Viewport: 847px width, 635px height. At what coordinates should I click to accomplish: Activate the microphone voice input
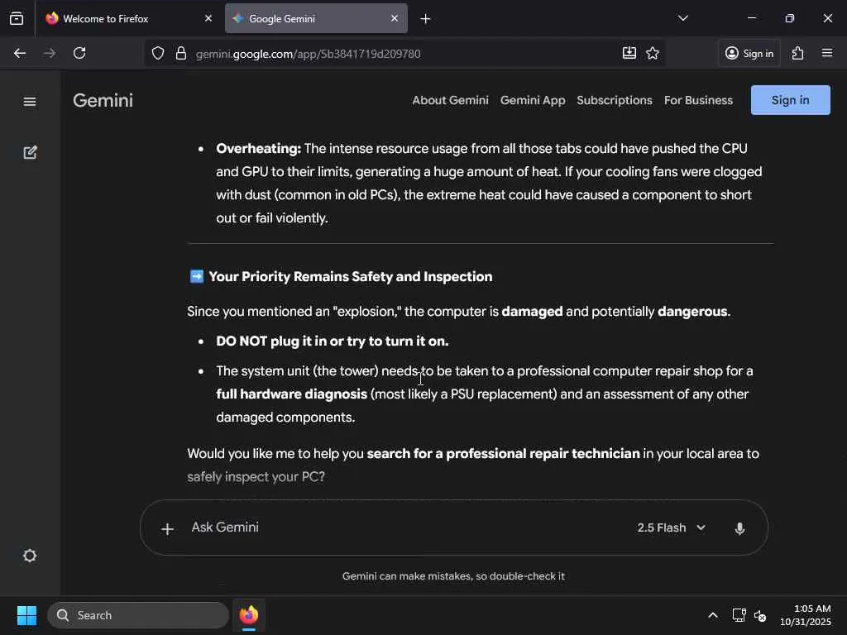coord(739,528)
